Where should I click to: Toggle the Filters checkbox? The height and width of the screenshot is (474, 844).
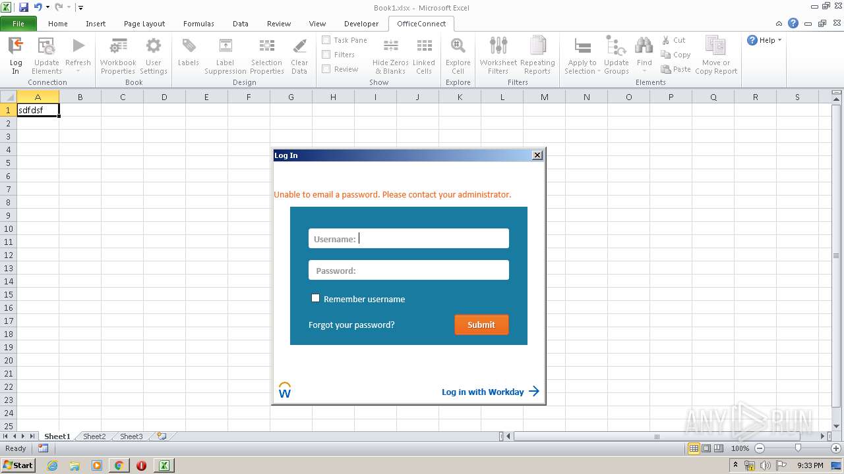tap(326, 55)
